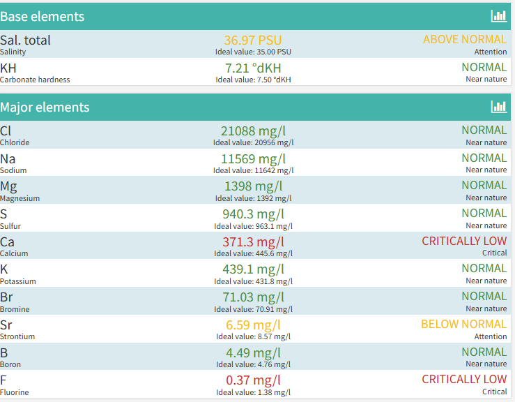Click the NORMAL status in Magnesium row
The width and height of the screenshot is (515, 402).
484,185
